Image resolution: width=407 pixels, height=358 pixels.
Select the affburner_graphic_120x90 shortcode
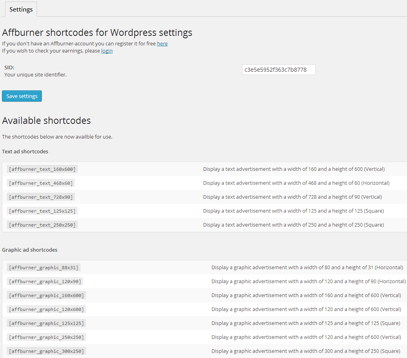pyautogui.click(x=45, y=282)
